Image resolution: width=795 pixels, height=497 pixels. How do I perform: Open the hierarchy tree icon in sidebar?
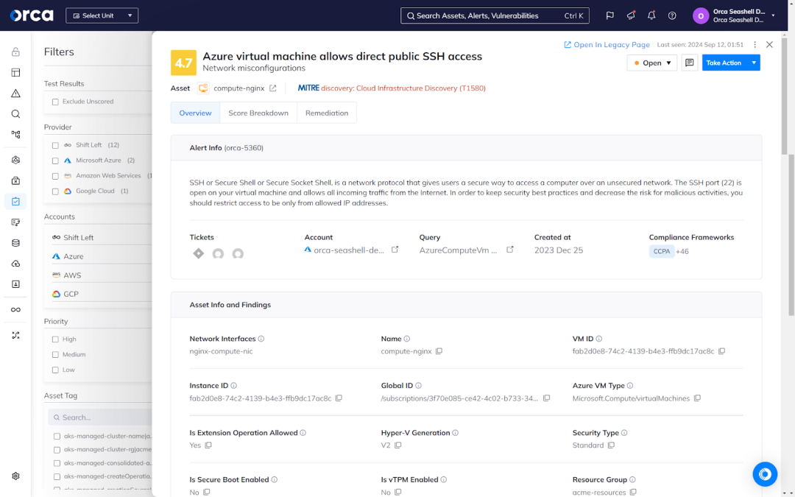point(15,135)
